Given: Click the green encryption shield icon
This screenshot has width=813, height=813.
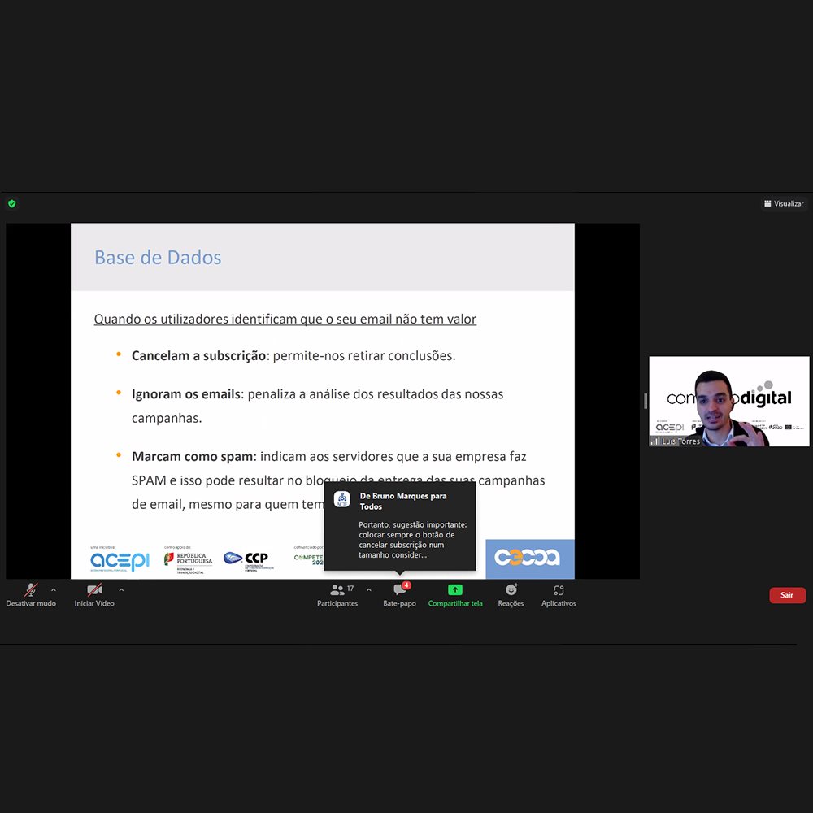Looking at the screenshot, I should tap(11, 203).
